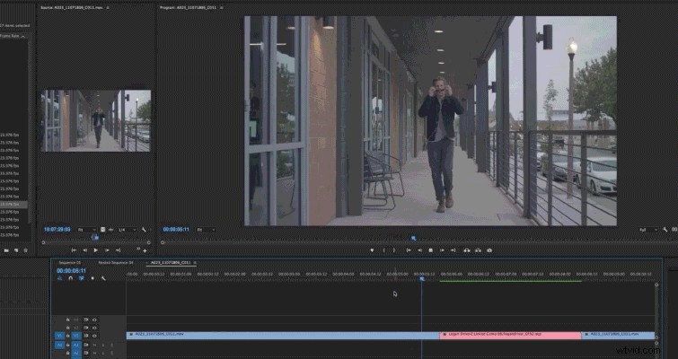The width and height of the screenshot is (678, 359).
Task: Open timeline display settings wrench
Action: [103, 278]
